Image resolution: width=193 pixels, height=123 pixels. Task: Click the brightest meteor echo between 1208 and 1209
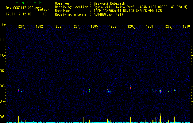click(160, 91)
